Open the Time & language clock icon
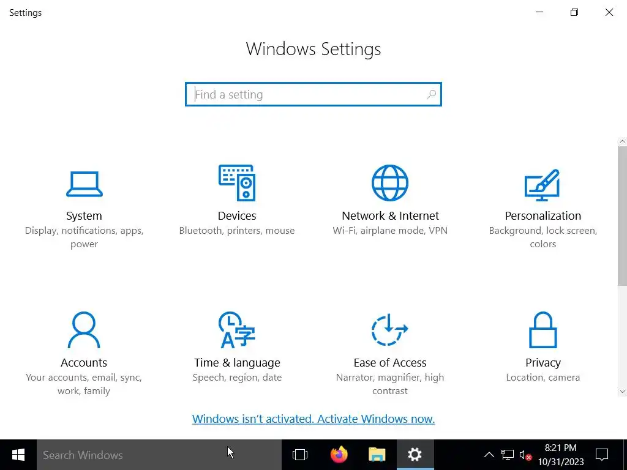The width and height of the screenshot is (627, 470). (x=237, y=330)
